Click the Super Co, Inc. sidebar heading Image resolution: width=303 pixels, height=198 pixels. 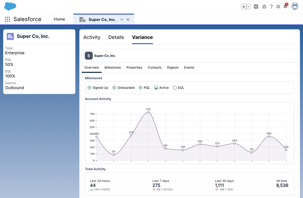point(33,36)
